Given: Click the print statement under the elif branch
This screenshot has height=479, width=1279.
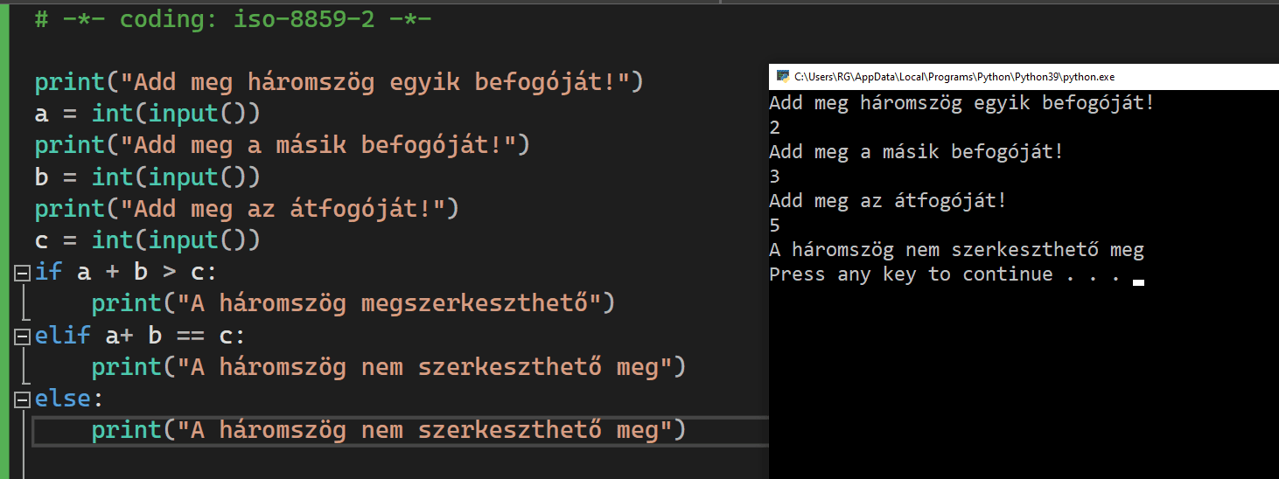Looking at the screenshot, I should pyautogui.click(x=388, y=367).
